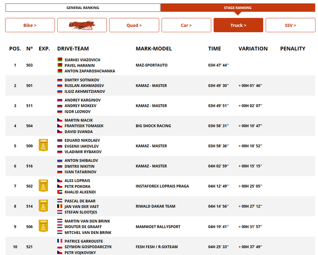Click UAE flag beside Khalid Alkendi
The width and height of the screenshot is (318, 255).
pos(60,192)
